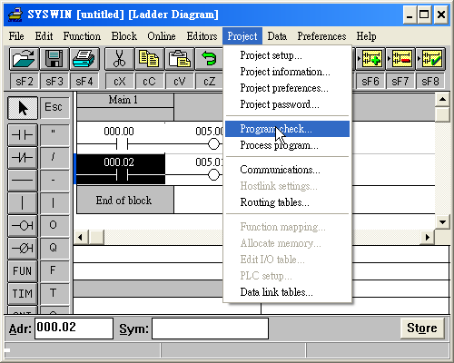Select the horizontal line tool
The image size is (454, 363).
tap(23, 181)
